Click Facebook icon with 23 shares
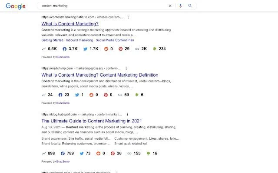 60,95
